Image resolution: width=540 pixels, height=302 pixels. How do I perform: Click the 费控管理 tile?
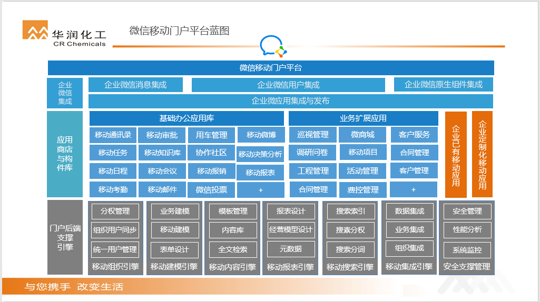(x=362, y=190)
